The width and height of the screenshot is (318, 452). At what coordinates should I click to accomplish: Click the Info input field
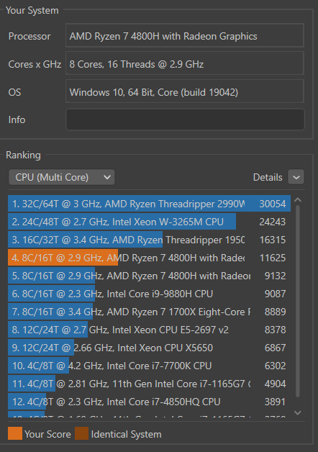tap(185, 119)
